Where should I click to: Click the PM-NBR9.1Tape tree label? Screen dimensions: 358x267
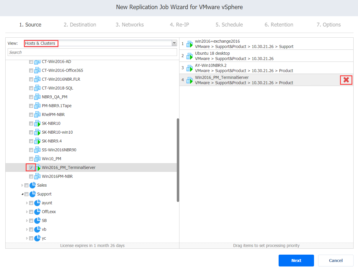click(x=57, y=106)
